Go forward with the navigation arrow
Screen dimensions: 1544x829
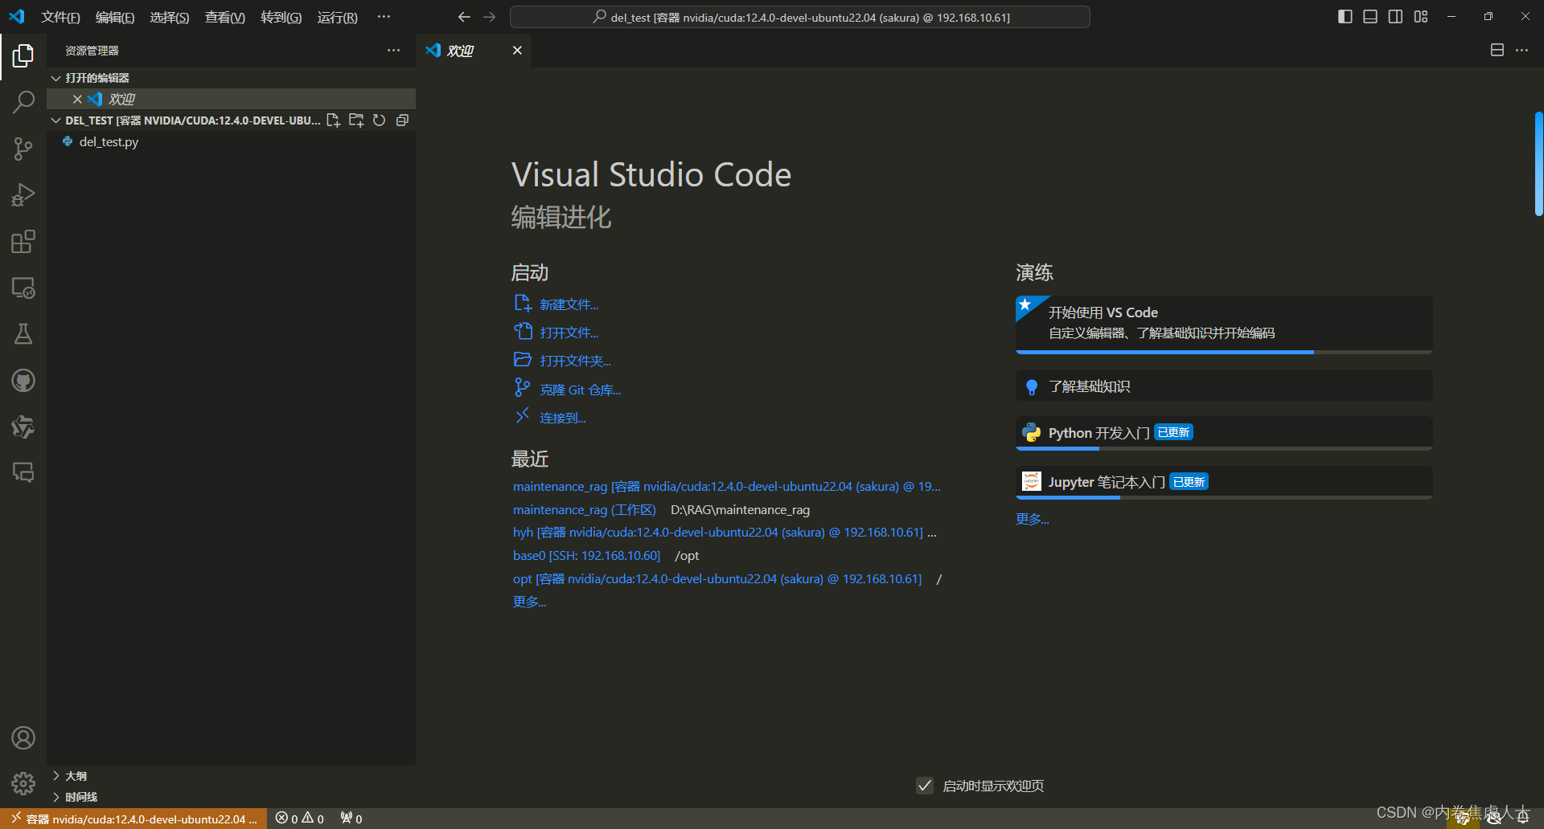[489, 17]
